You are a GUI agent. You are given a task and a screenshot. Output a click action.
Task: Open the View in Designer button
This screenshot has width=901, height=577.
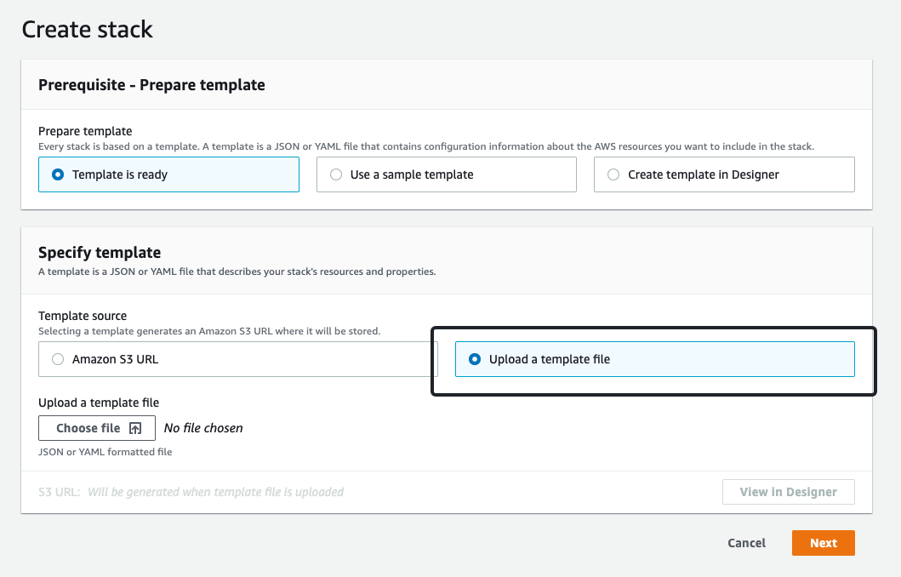point(789,492)
